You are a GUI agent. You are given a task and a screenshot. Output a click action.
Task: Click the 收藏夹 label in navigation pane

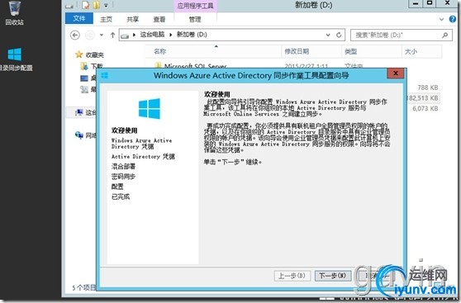point(95,55)
